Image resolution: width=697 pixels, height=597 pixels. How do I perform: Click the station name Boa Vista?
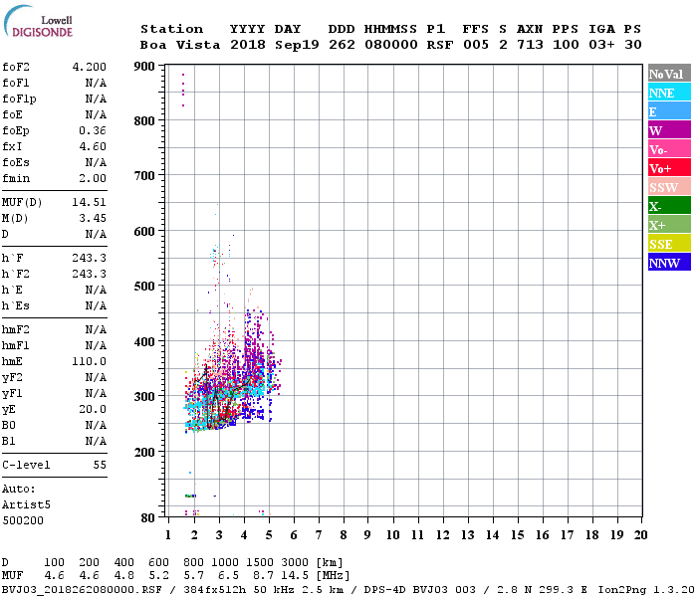[180, 45]
